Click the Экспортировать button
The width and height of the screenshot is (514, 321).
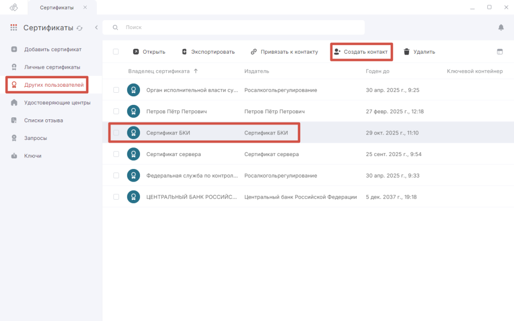coord(208,52)
